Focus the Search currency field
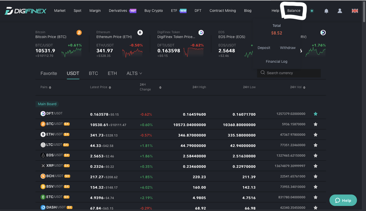 pyautogui.click(x=289, y=73)
